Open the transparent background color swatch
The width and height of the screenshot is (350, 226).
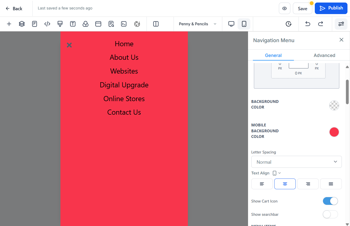click(334, 105)
